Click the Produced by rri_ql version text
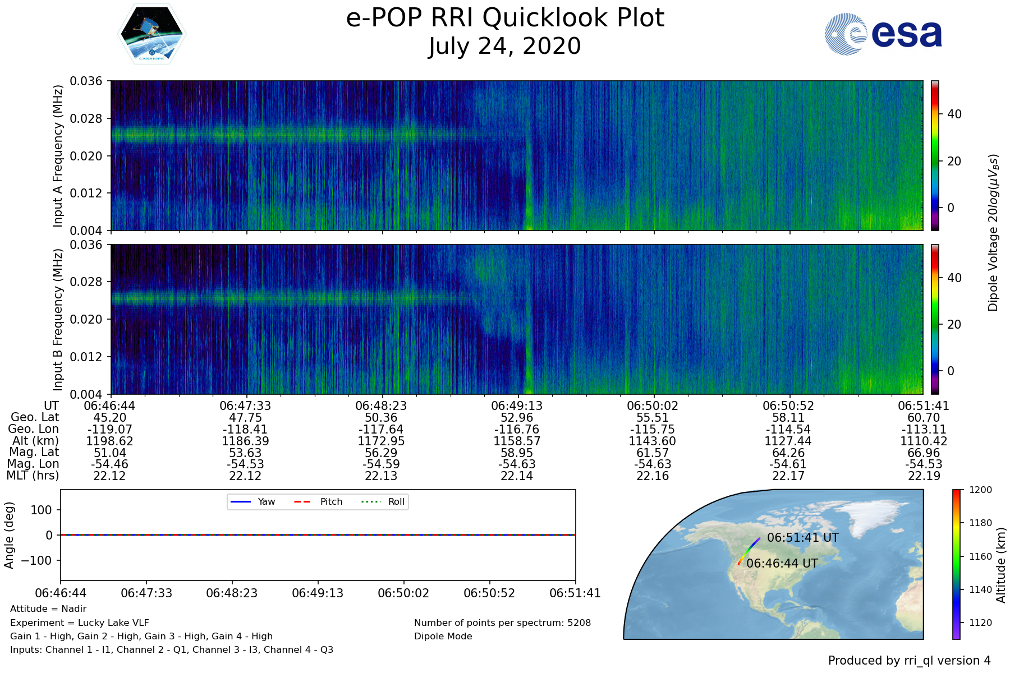This screenshot has width=1010, height=673. point(909,661)
